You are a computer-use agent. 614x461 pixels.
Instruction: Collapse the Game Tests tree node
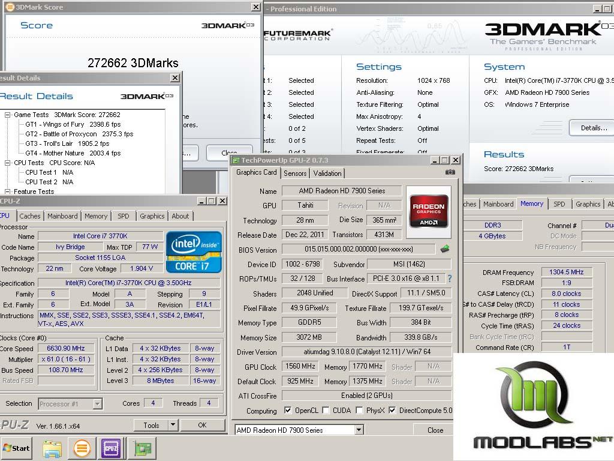pyautogui.click(x=7, y=115)
